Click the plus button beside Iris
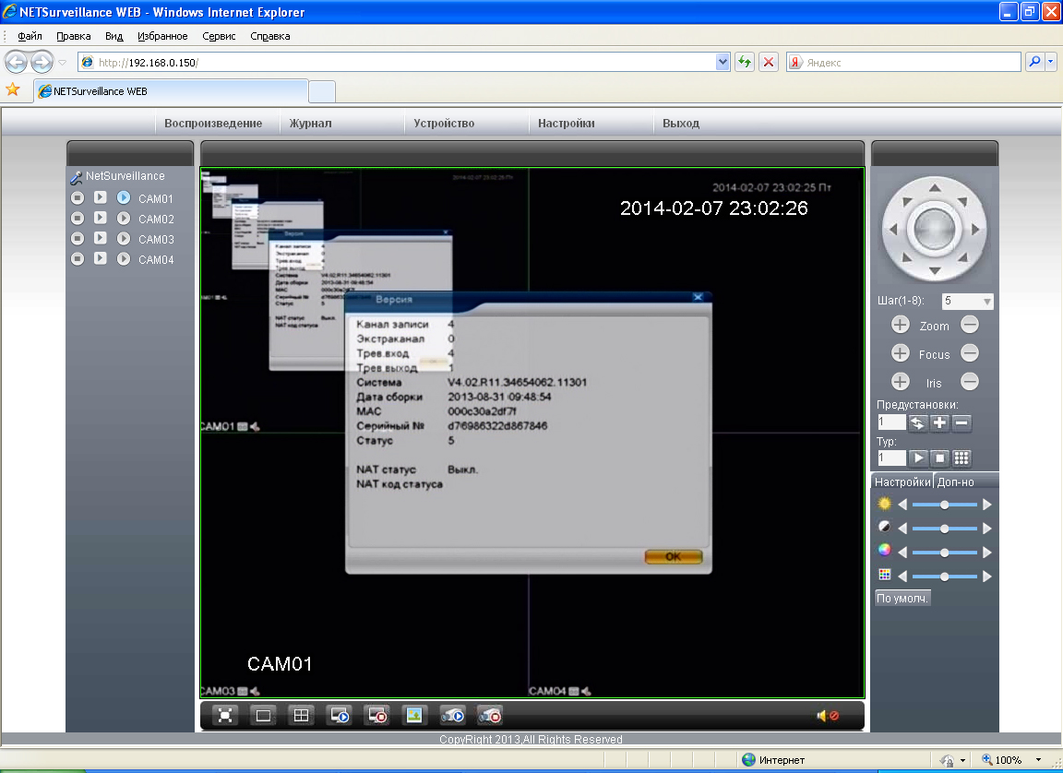The width and height of the screenshot is (1063, 773). coord(901,382)
